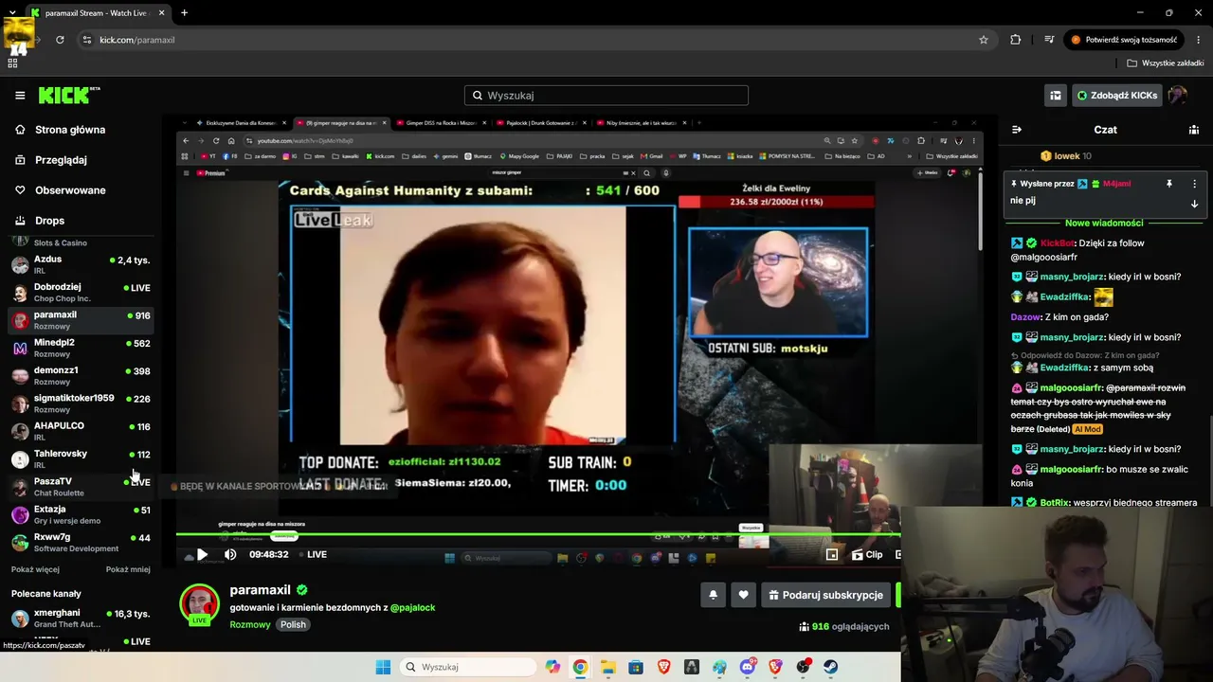Click the Zdobądź KICKs button
The height and width of the screenshot is (682, 1213).
(1116, 95)
